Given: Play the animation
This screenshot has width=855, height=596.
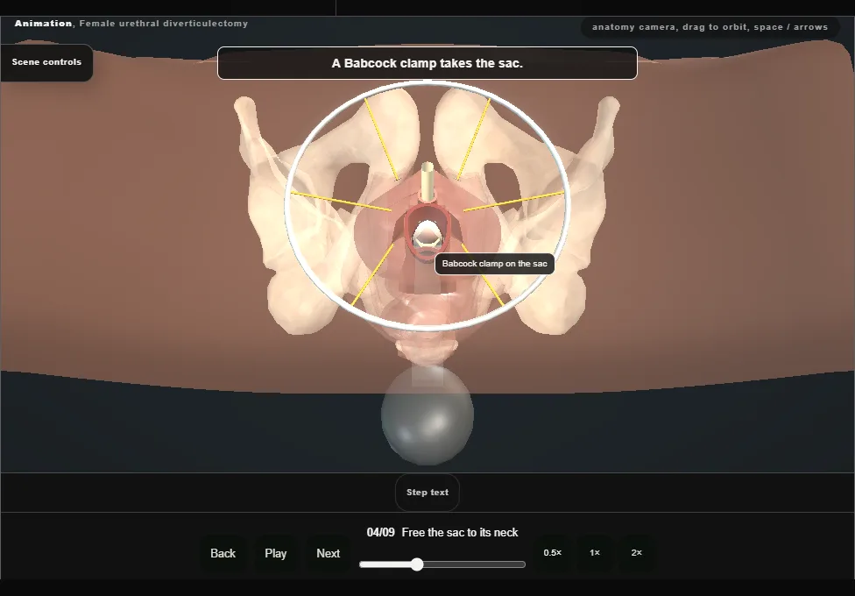Looking at the screenshot, I should (275, 553).
